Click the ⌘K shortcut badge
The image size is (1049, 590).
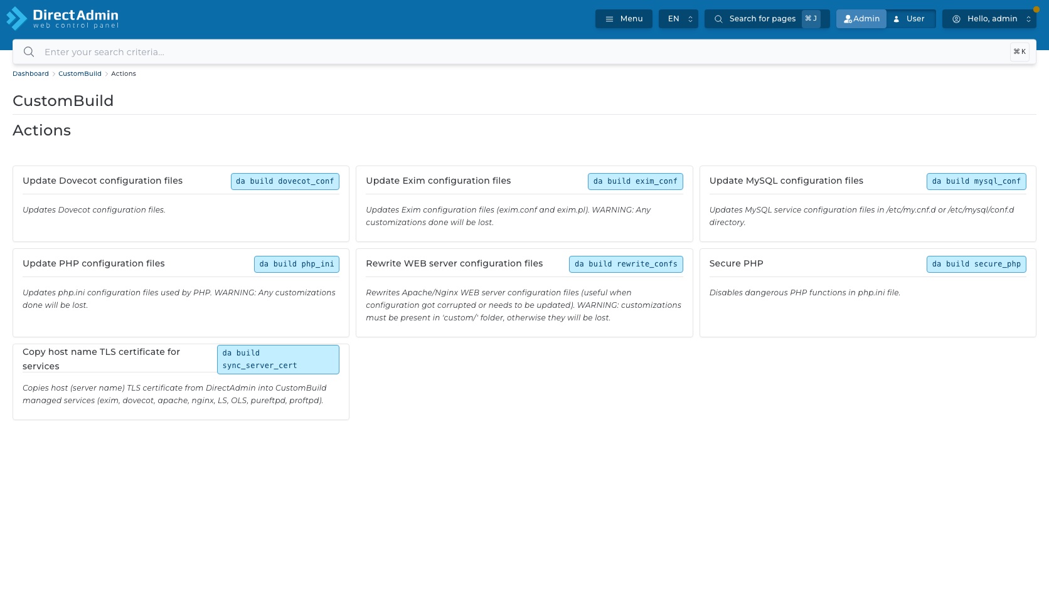click(1020, 52)
